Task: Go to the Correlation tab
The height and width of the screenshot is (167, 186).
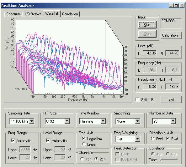Action: coord(70,14)
